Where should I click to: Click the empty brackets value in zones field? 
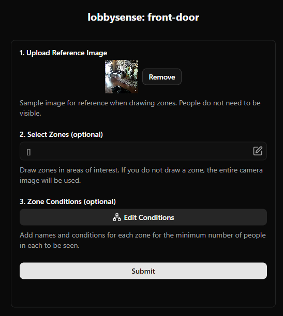[x=28, y=152]
